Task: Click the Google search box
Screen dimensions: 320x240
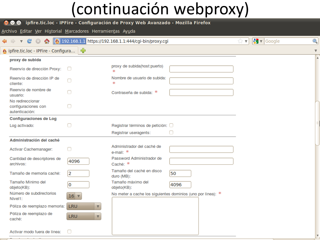Action: coord(287,41)
